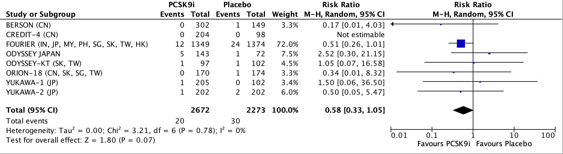Click the YUKAWA-1 (JP) study label
This screenshot has width=563, height=154.
(32, 83)
